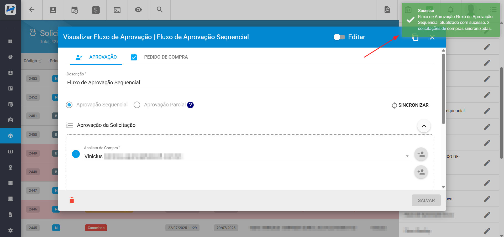Switch to the PEDIDO DE COMPRA tab

(x=159, y=57)
